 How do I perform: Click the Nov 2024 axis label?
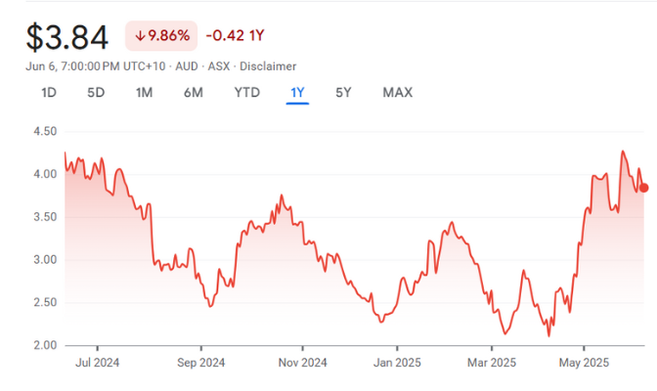click(302, 362)
